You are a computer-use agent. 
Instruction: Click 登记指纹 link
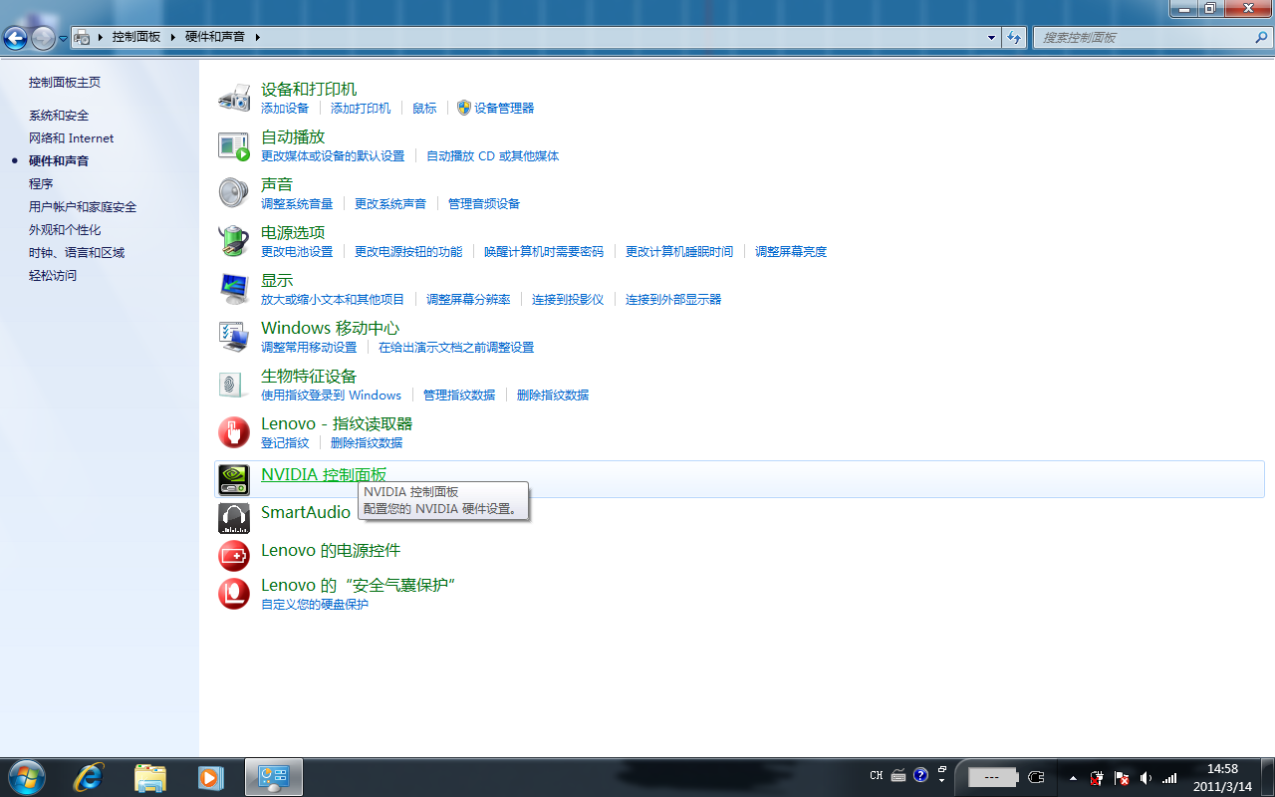pyautogui.click(x=285, y=443)
